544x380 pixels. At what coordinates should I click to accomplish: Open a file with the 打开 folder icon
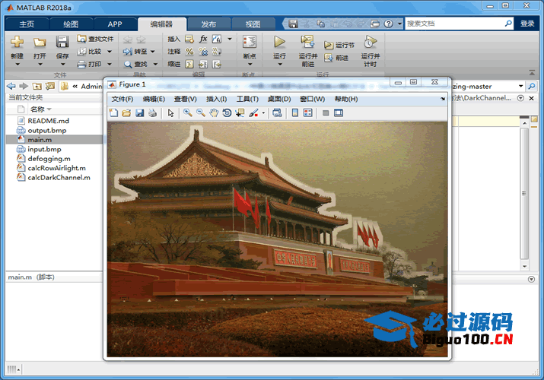(x=40, y=42)
